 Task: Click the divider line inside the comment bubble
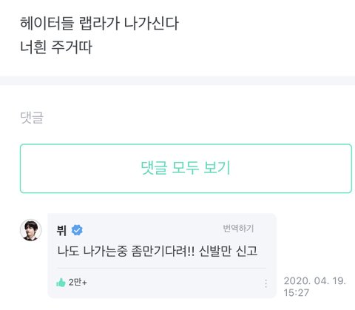[x=162, y=268]
